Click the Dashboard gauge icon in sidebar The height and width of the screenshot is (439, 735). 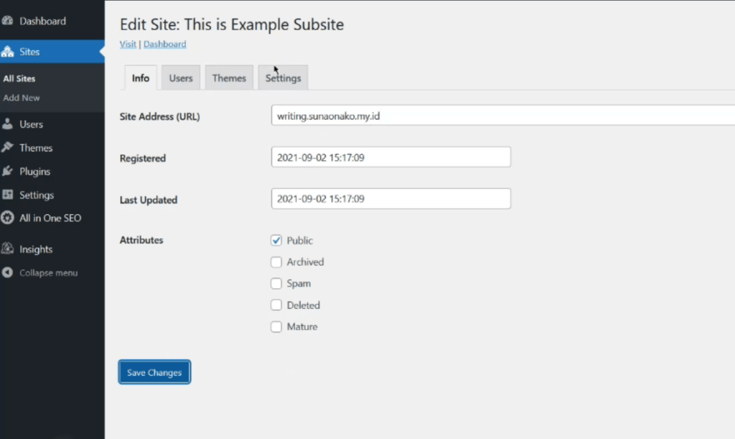pyautogui.click(x=8, y=21)
